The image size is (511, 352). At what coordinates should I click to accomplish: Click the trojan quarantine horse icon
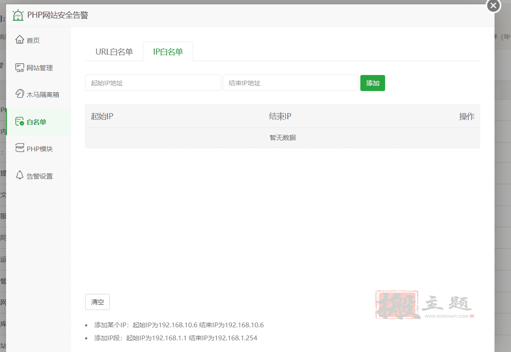tap(20, 94)
